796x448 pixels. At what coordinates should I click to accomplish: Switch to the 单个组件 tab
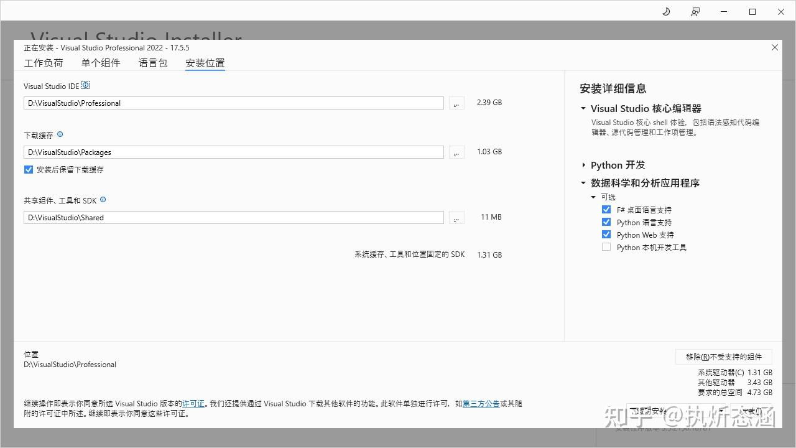click(x=101, y=62)
